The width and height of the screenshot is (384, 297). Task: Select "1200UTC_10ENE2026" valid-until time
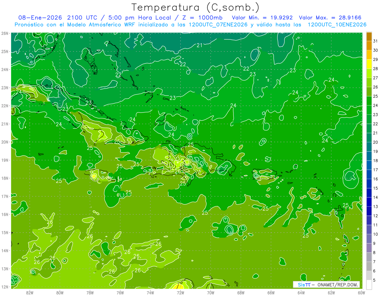(337, 25)
